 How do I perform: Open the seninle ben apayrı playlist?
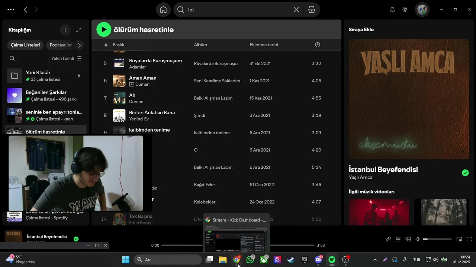[46, 115]
